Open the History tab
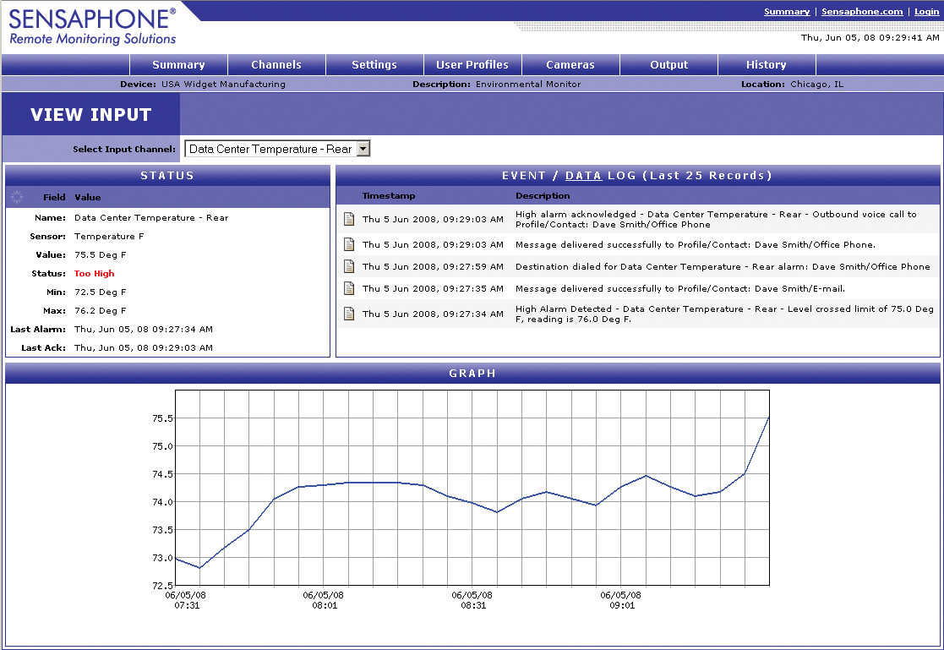The height and width of the screenshot is (650, 944). [767, 65]
